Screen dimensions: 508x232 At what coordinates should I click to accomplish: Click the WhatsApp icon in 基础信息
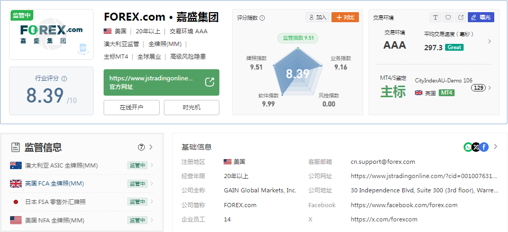[468, 147]
